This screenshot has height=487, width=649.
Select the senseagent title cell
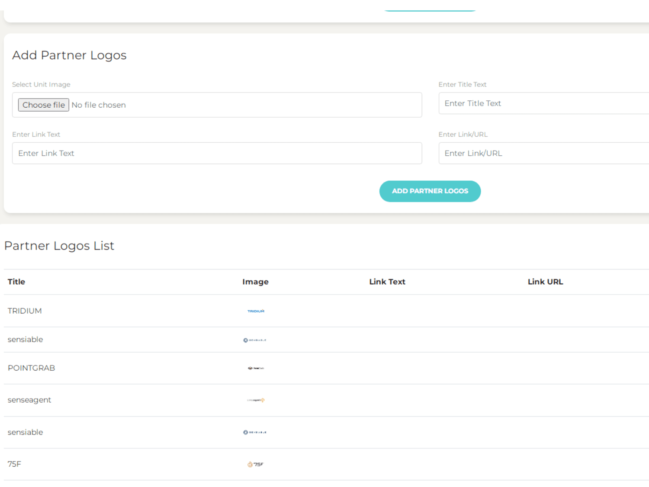(29, 400)
